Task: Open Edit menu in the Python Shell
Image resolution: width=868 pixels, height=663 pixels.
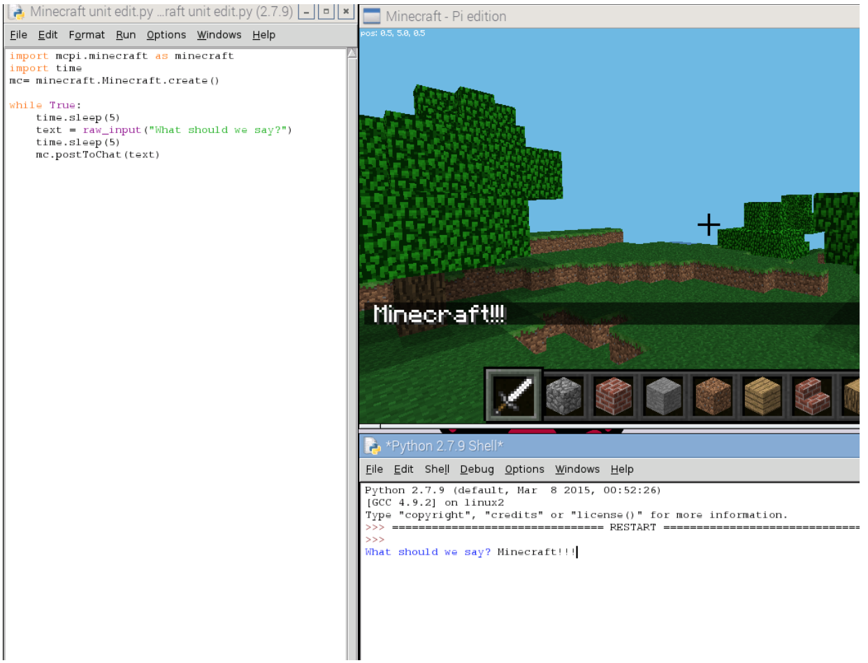Action: click(x=404, y=469)
